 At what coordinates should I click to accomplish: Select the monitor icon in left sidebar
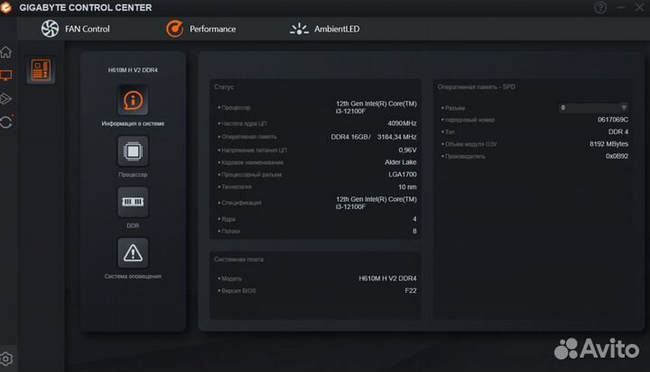(6, 76)
